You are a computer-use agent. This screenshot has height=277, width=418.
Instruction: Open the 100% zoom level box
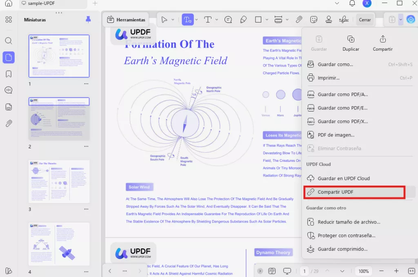[364, 271]
